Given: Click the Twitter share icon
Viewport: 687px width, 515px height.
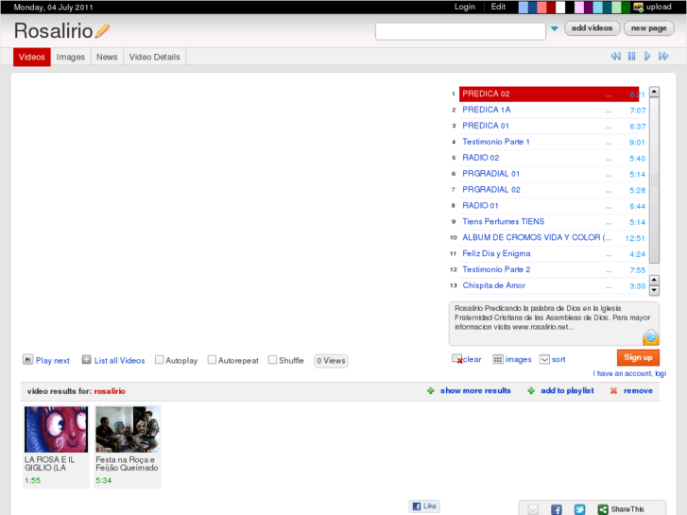Looking at the screenshot, I should coord(579,509).
